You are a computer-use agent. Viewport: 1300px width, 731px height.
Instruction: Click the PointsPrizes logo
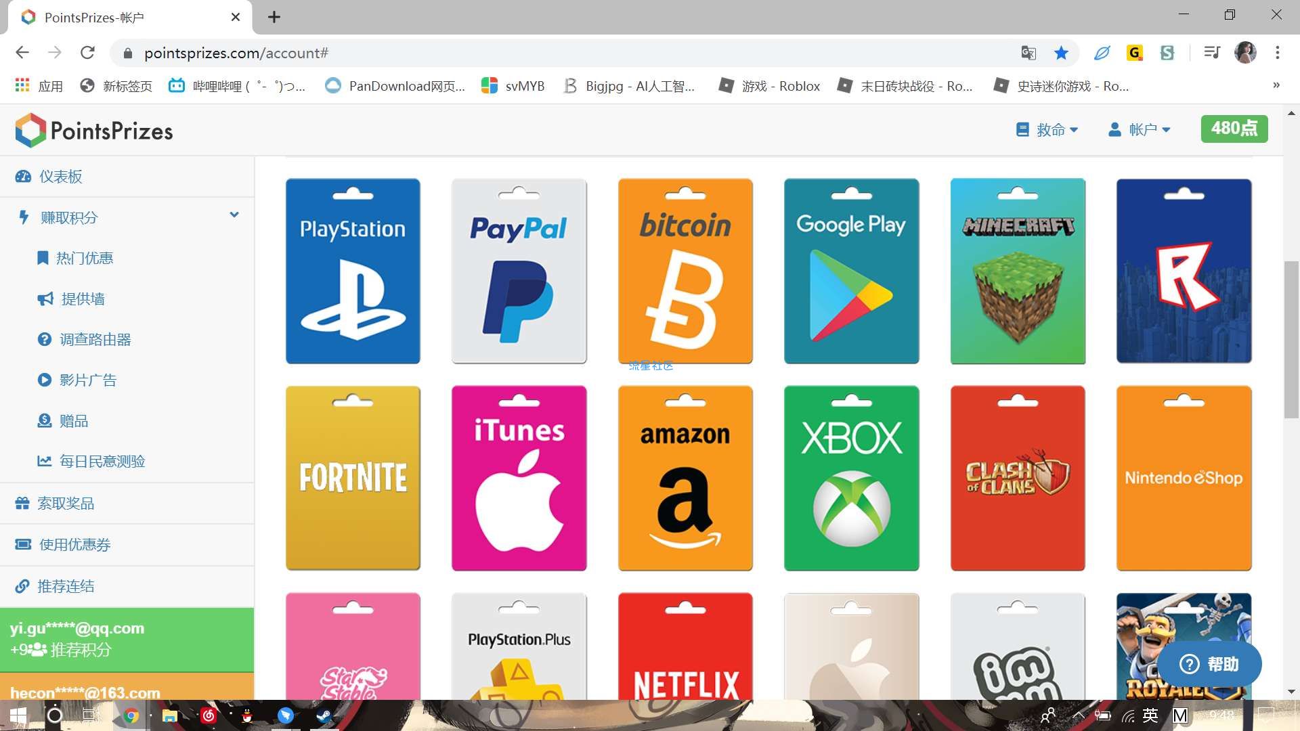click(x=94, y=130)
